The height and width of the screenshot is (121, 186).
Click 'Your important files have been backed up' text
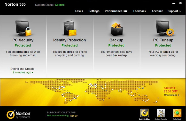(x=116, y=53)
